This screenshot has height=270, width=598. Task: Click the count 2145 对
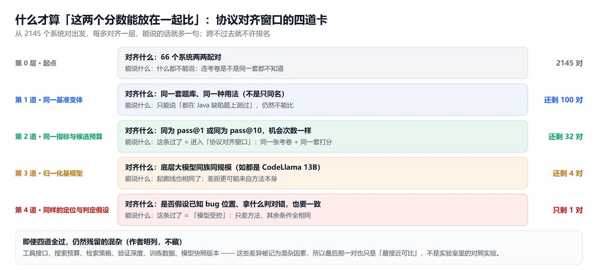[x=569, y=63]
